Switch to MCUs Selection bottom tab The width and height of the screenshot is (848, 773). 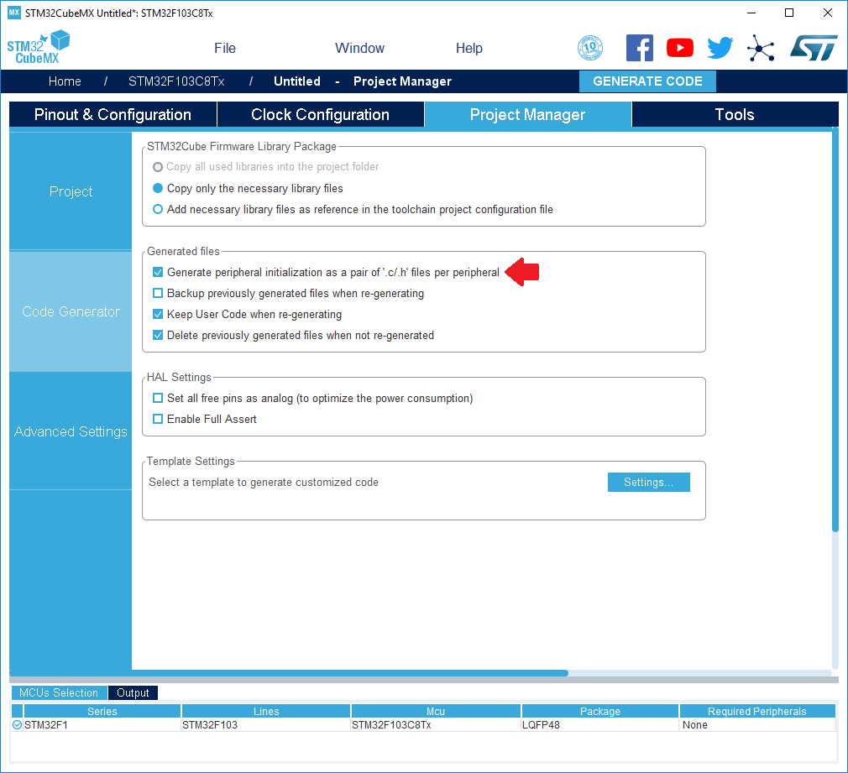click(x=59, y=692)
